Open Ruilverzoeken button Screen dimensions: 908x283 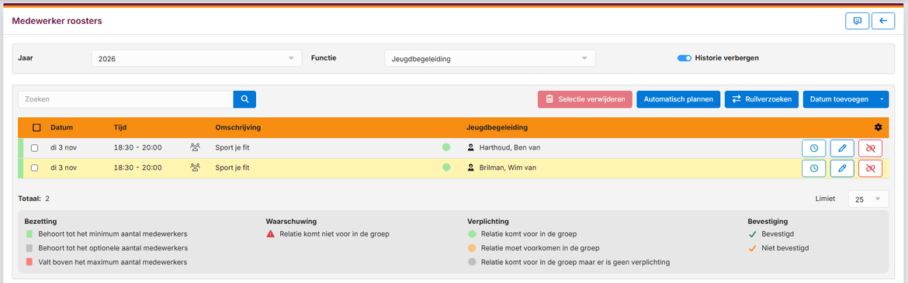762,99
